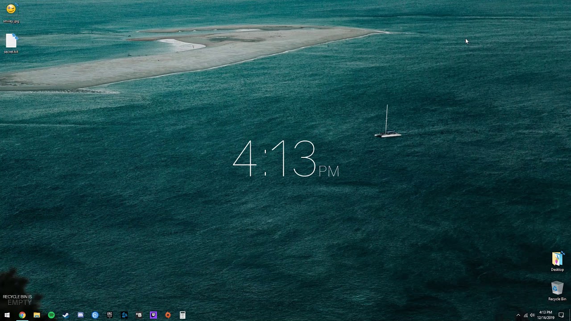Open the Bethesda launcher taskbar icon
Screen dimensions: 571x321
pos(139,315)
